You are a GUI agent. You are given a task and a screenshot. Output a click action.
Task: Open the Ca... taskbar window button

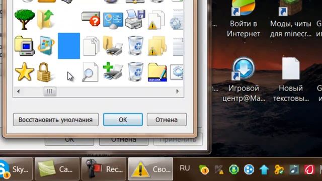(57, 169)
